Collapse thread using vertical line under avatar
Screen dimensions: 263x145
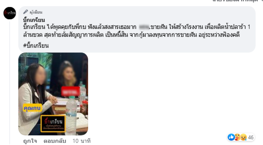pos(10,83)
